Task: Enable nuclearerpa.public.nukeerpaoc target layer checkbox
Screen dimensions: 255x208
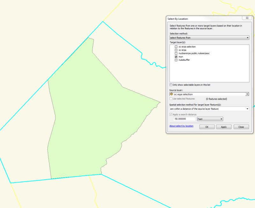Action: coord(176,53)
